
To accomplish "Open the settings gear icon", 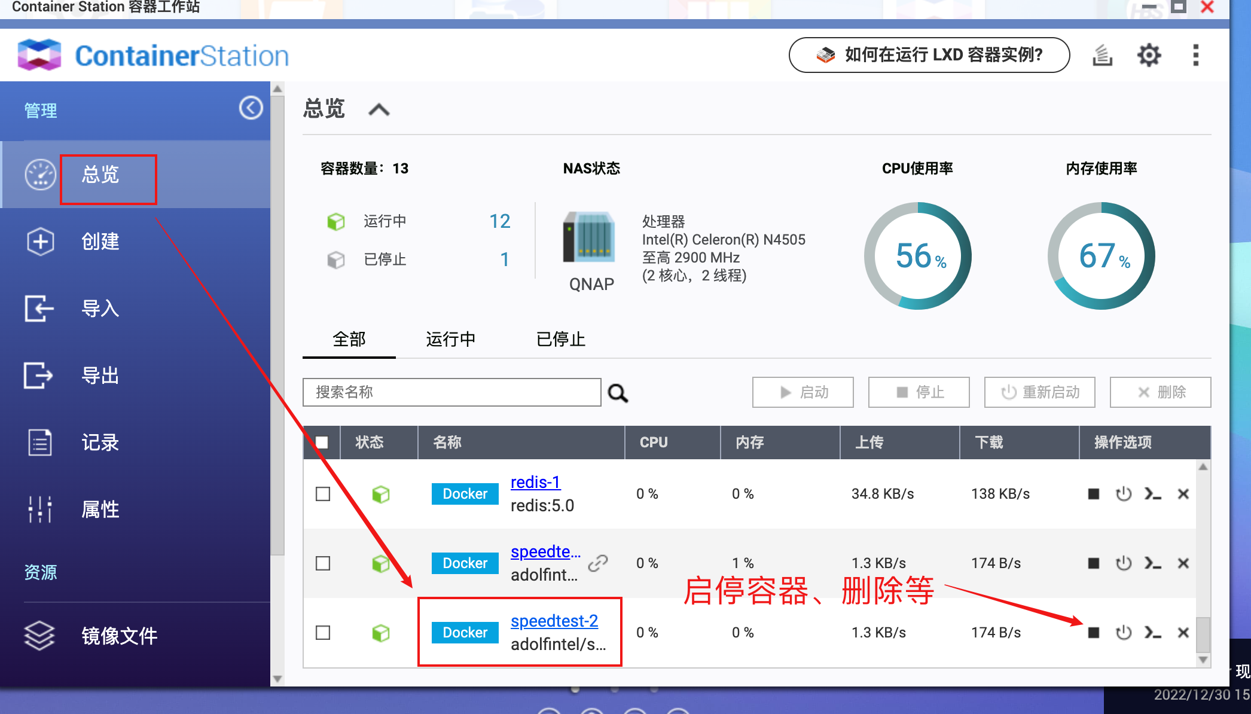I will pyautogui.click(x=1148, y=56).
